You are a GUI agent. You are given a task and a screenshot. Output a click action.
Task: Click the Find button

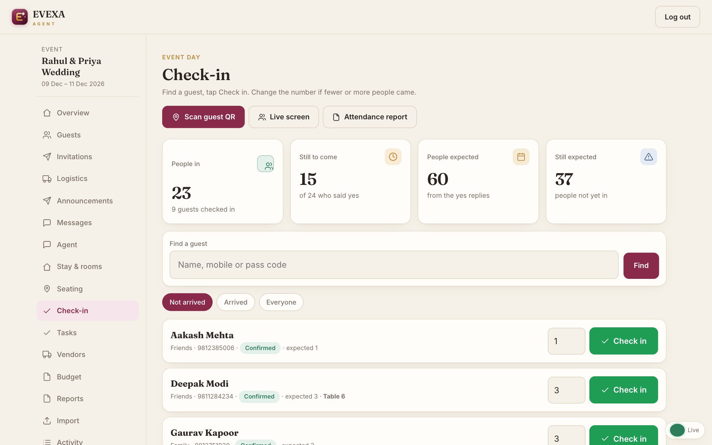coord(641,266)
